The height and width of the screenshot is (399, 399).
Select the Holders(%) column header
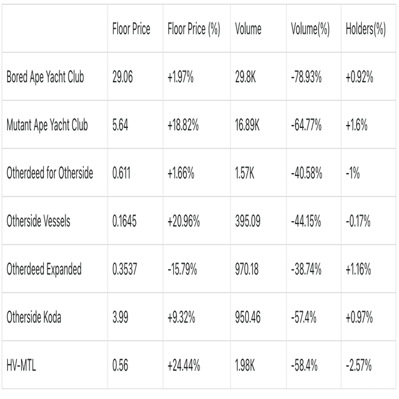pos(366,30)
